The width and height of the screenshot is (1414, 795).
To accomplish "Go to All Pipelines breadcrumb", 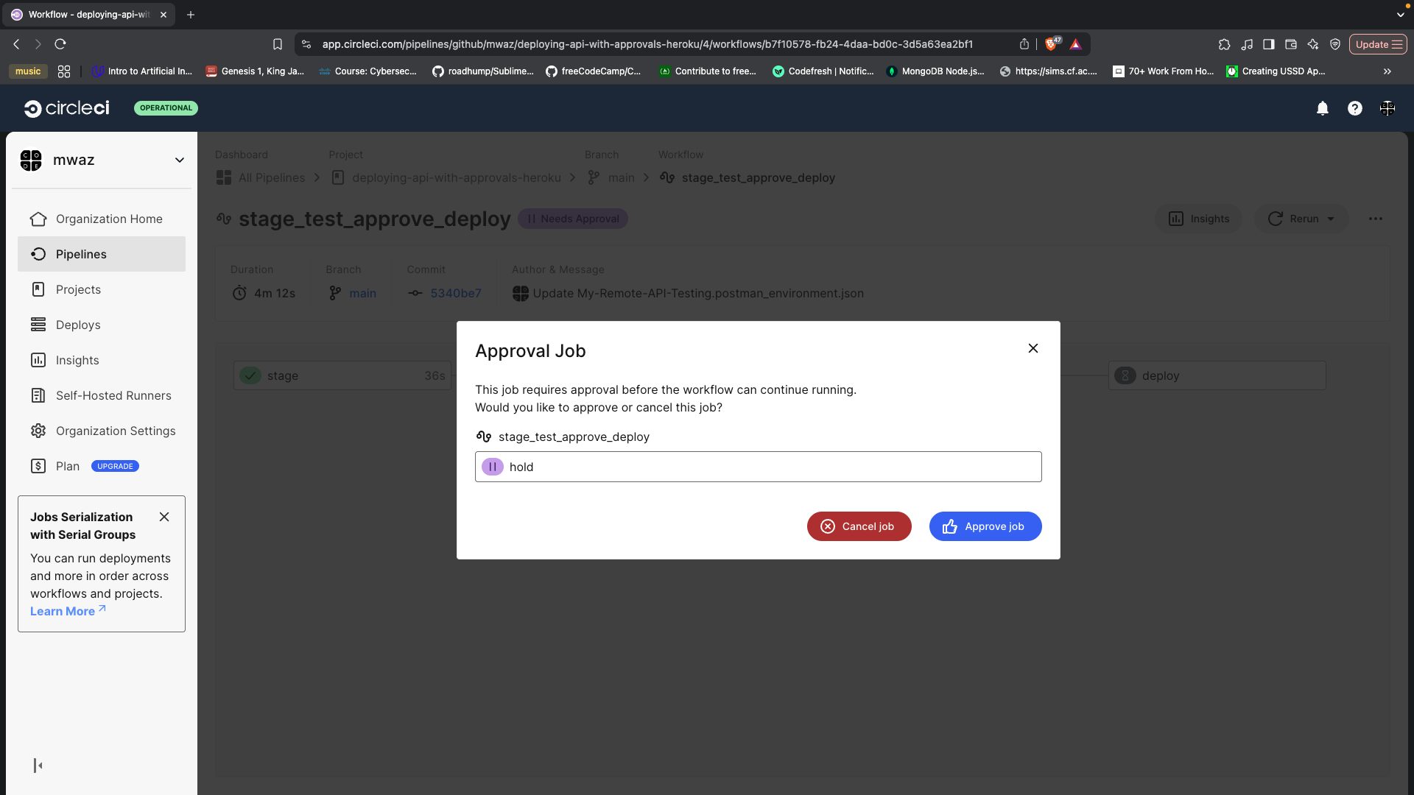I will 271,177.
